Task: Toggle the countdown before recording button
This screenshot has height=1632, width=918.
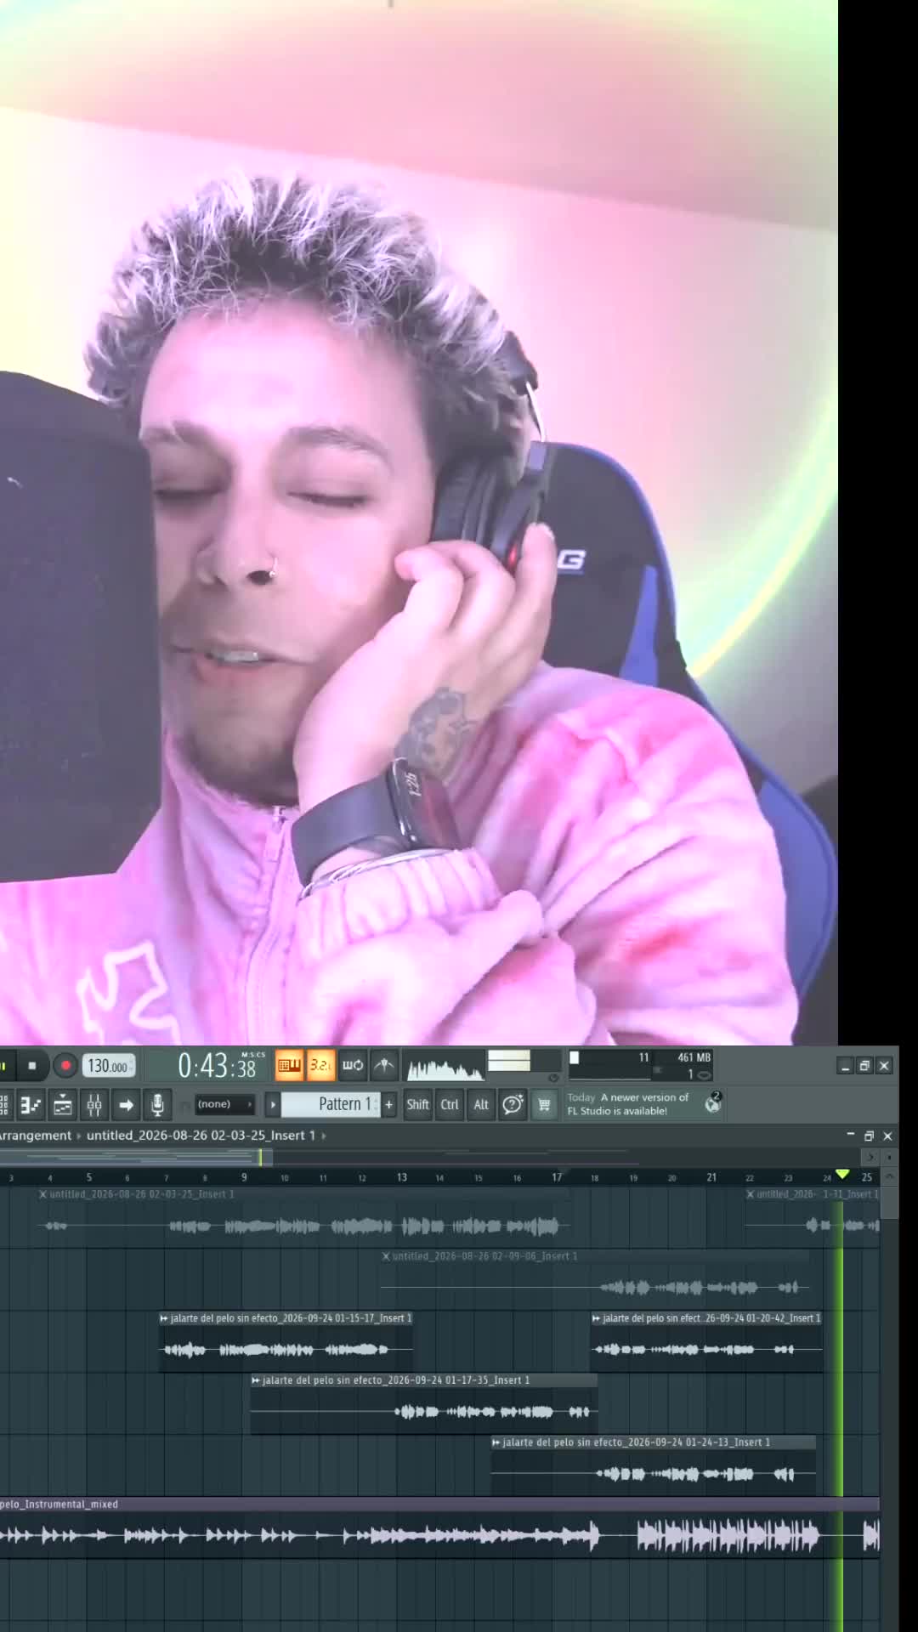Action: (320, 1065)
